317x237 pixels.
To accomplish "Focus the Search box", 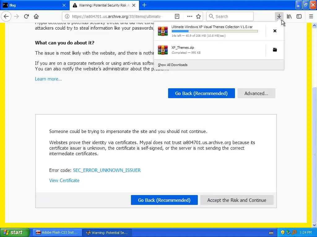I will pyautogui.click(x=230, y=16).
